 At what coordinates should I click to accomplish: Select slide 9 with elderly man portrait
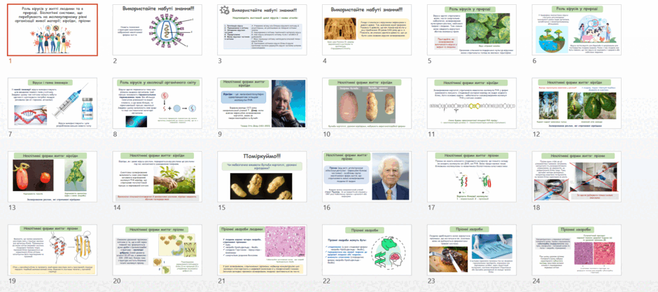click(x=262, y=103)
